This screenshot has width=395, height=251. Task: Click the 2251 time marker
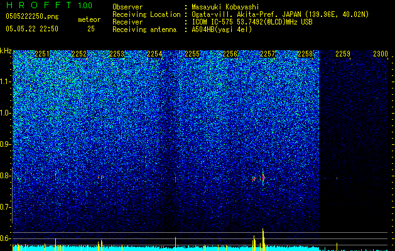pos(42,54)
